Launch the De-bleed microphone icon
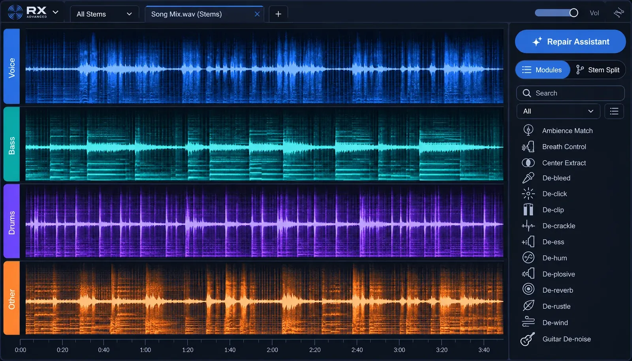 528,178
